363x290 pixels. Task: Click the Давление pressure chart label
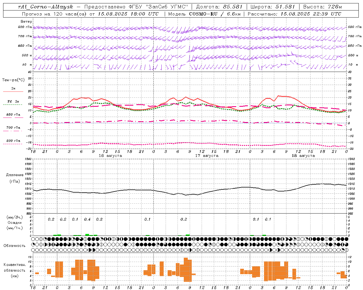tap(15, 175)
